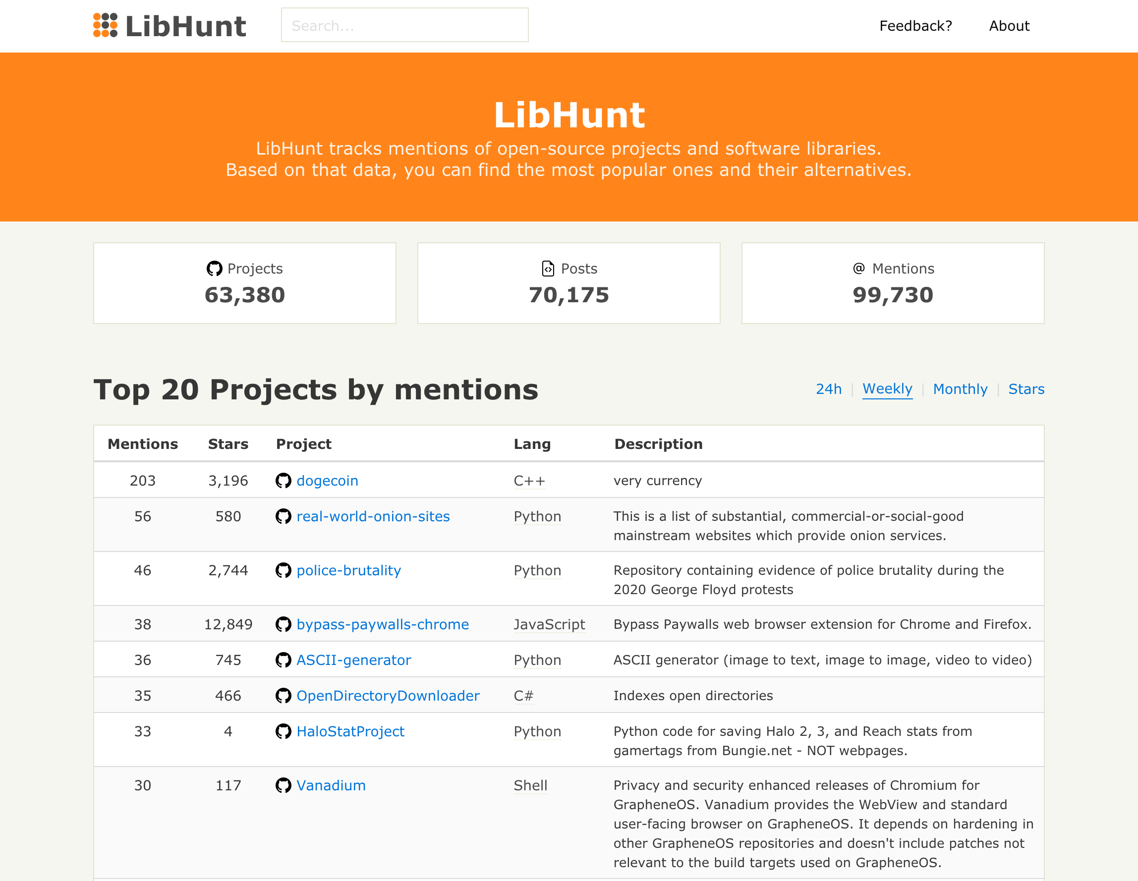The image size is (1138, 881).
Task: Click GitHub icon next to police-brutality
Action: coord(283,570)
